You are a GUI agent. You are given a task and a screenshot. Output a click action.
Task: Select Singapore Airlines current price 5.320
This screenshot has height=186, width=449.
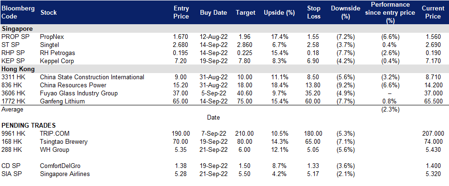point(433,174)
